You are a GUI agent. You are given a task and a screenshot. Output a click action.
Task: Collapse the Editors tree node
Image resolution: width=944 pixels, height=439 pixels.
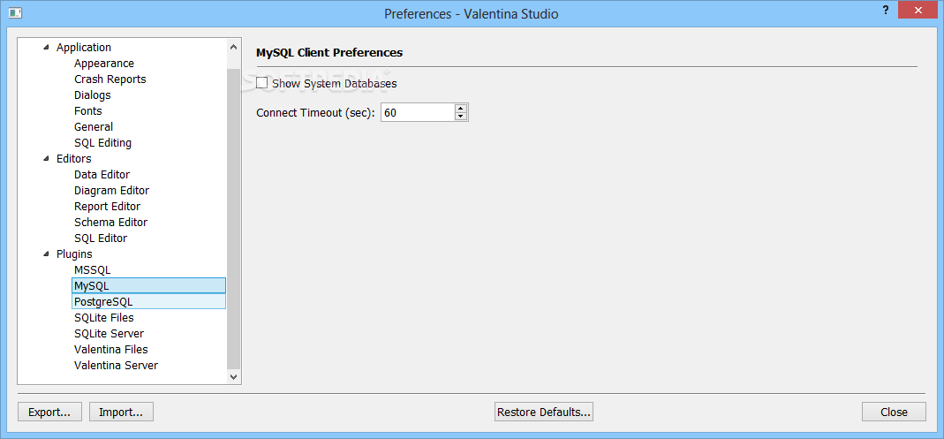tap(47, 159)
